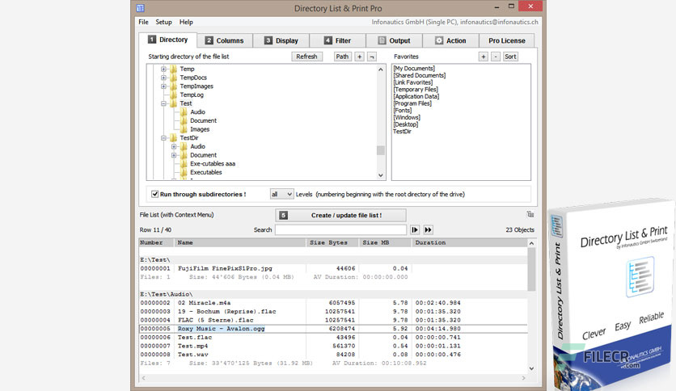Switch to the Filter tab
Viewport: 676px width, 391px height.
[337, 40]
